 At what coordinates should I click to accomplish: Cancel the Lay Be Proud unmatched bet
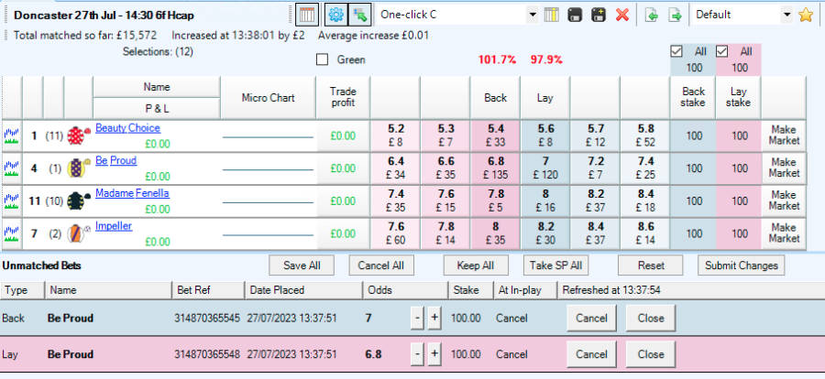(591, 354)
